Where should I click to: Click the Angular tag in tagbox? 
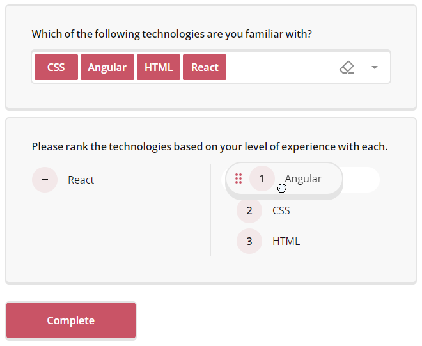pyautogui.click(x=107, y=67)
